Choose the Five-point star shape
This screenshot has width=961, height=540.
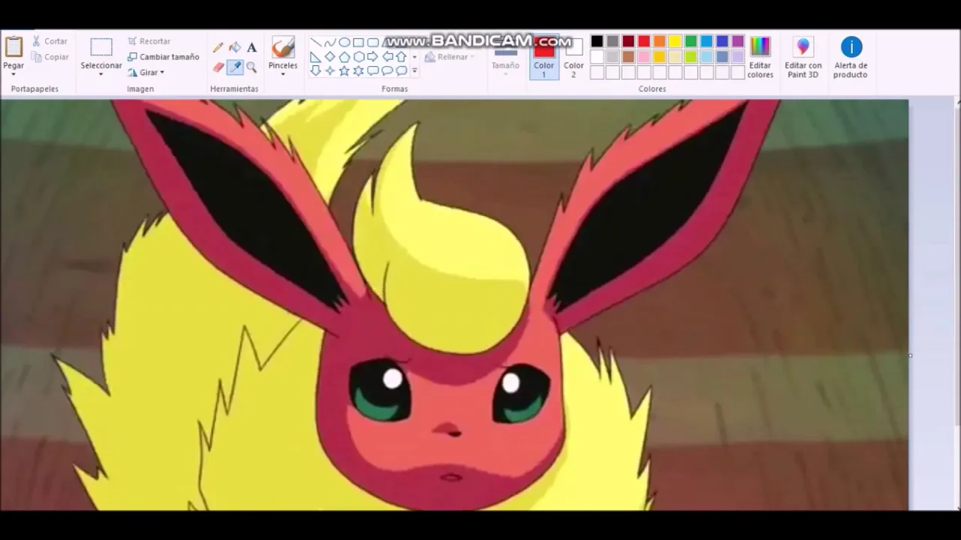[x=344, y=70]
